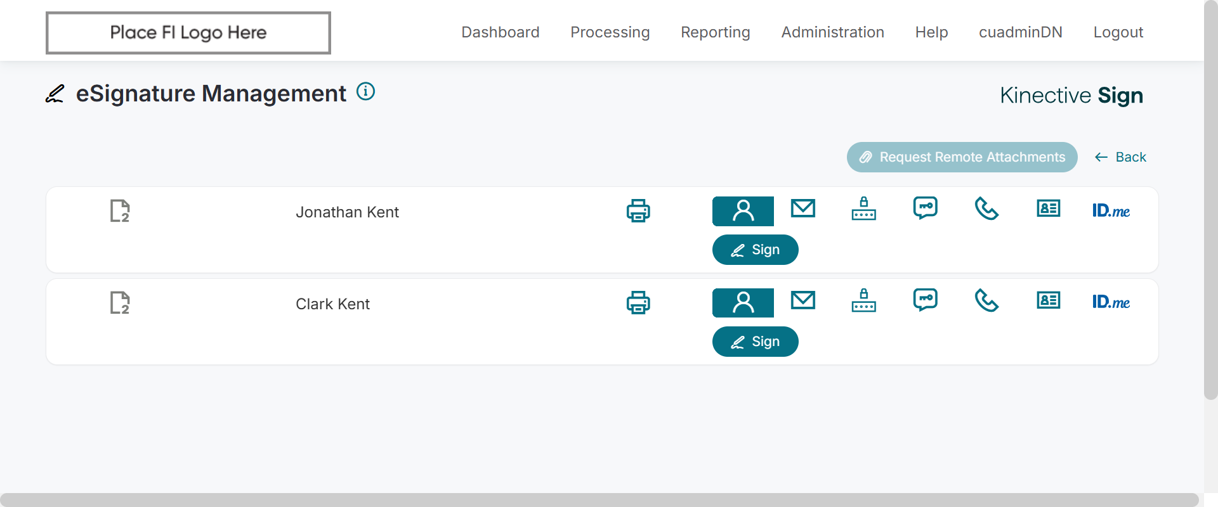Open the Processing menu
This screenshot has height=507, width=1218.
(610, 32)
